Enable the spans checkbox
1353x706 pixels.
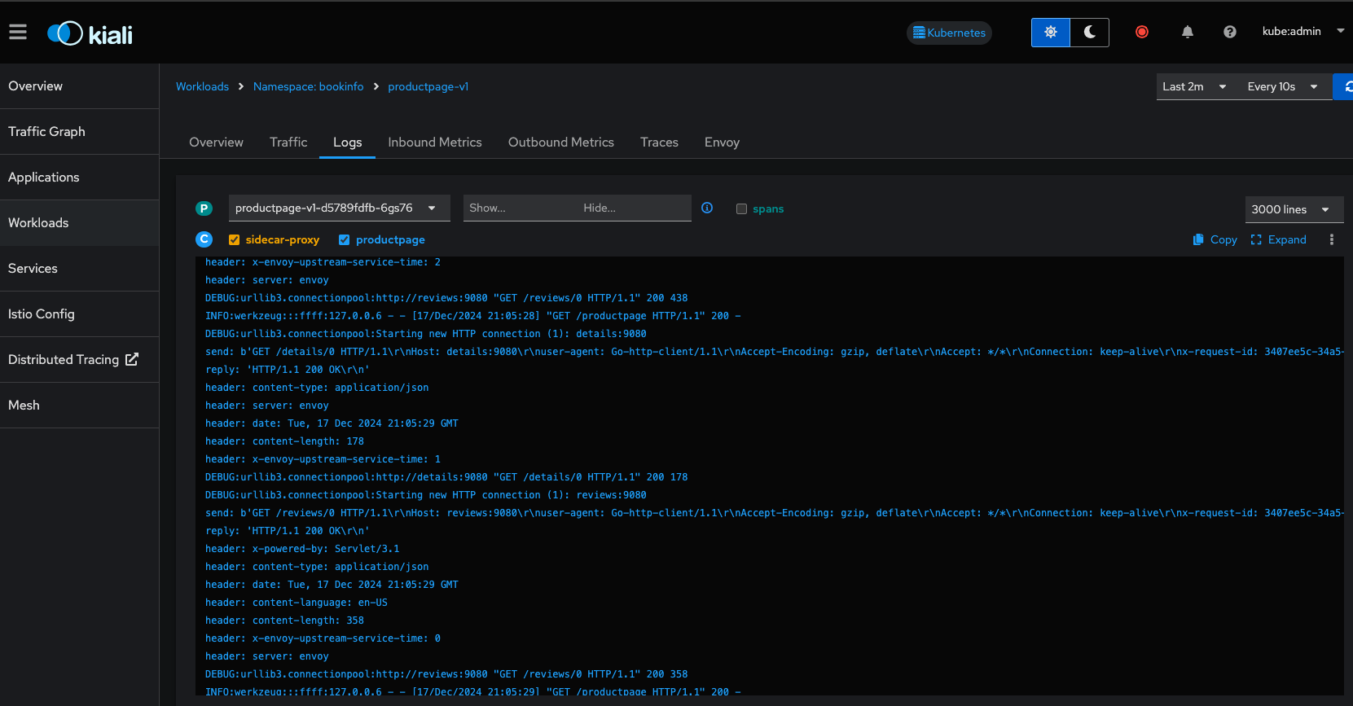tap(741, 208)
